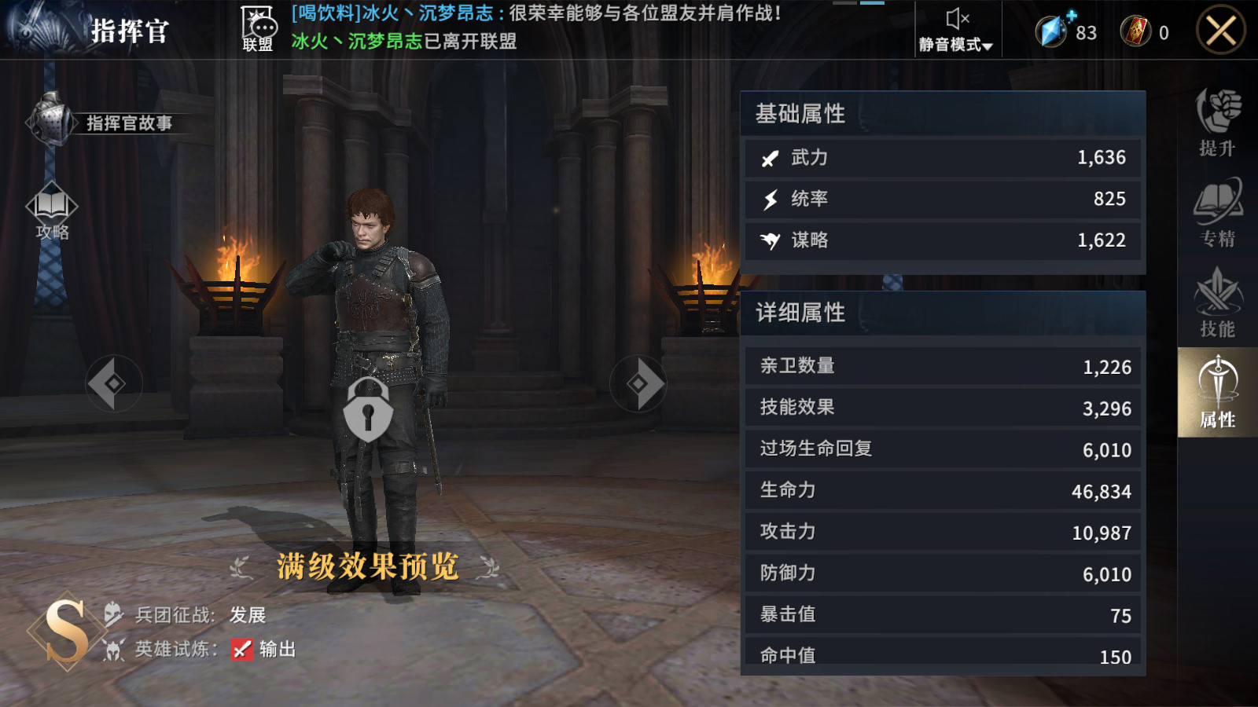The image size is (1258, 707).
Task: Show previous commander with left arrow
Action: pos(113,383)
